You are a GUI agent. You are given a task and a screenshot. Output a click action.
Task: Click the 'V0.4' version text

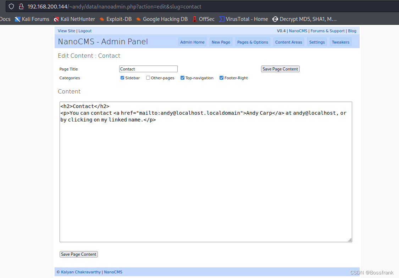281,31
